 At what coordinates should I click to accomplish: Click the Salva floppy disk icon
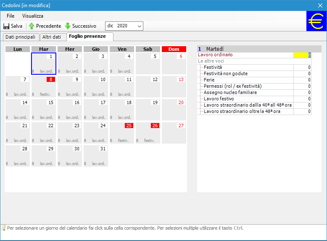coord(6,26)
